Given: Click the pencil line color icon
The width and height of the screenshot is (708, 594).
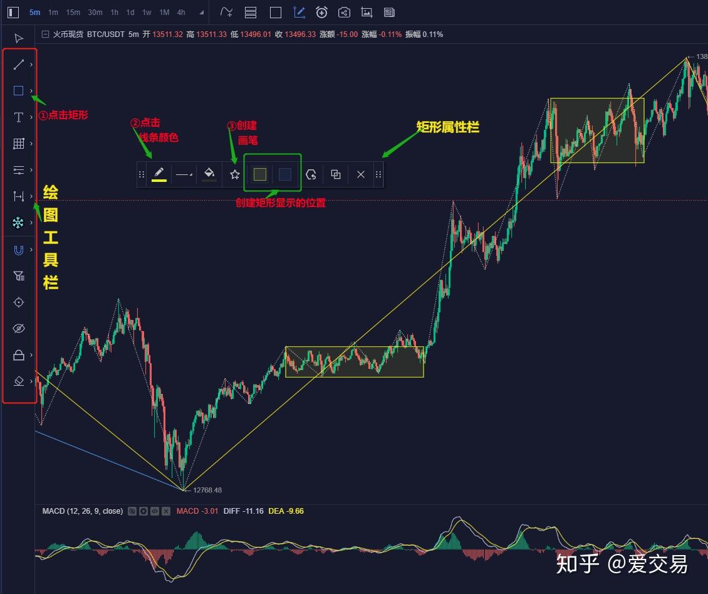Looking at the screenshot, I should pyautogui.click(x=159, y=174).
